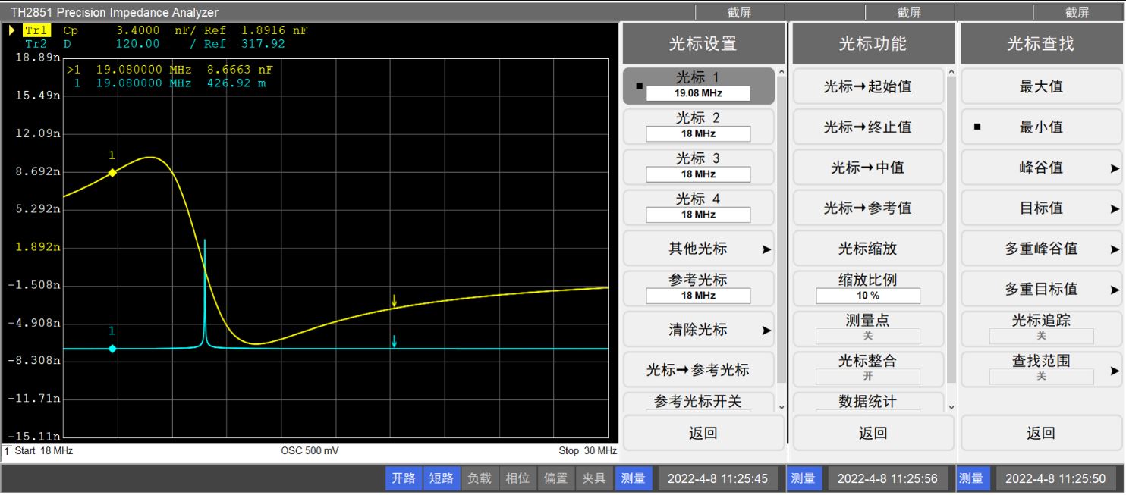Click the 夹具 icon in status bar
This screenshot has width=1126, height=495.
tap(594, 478)
